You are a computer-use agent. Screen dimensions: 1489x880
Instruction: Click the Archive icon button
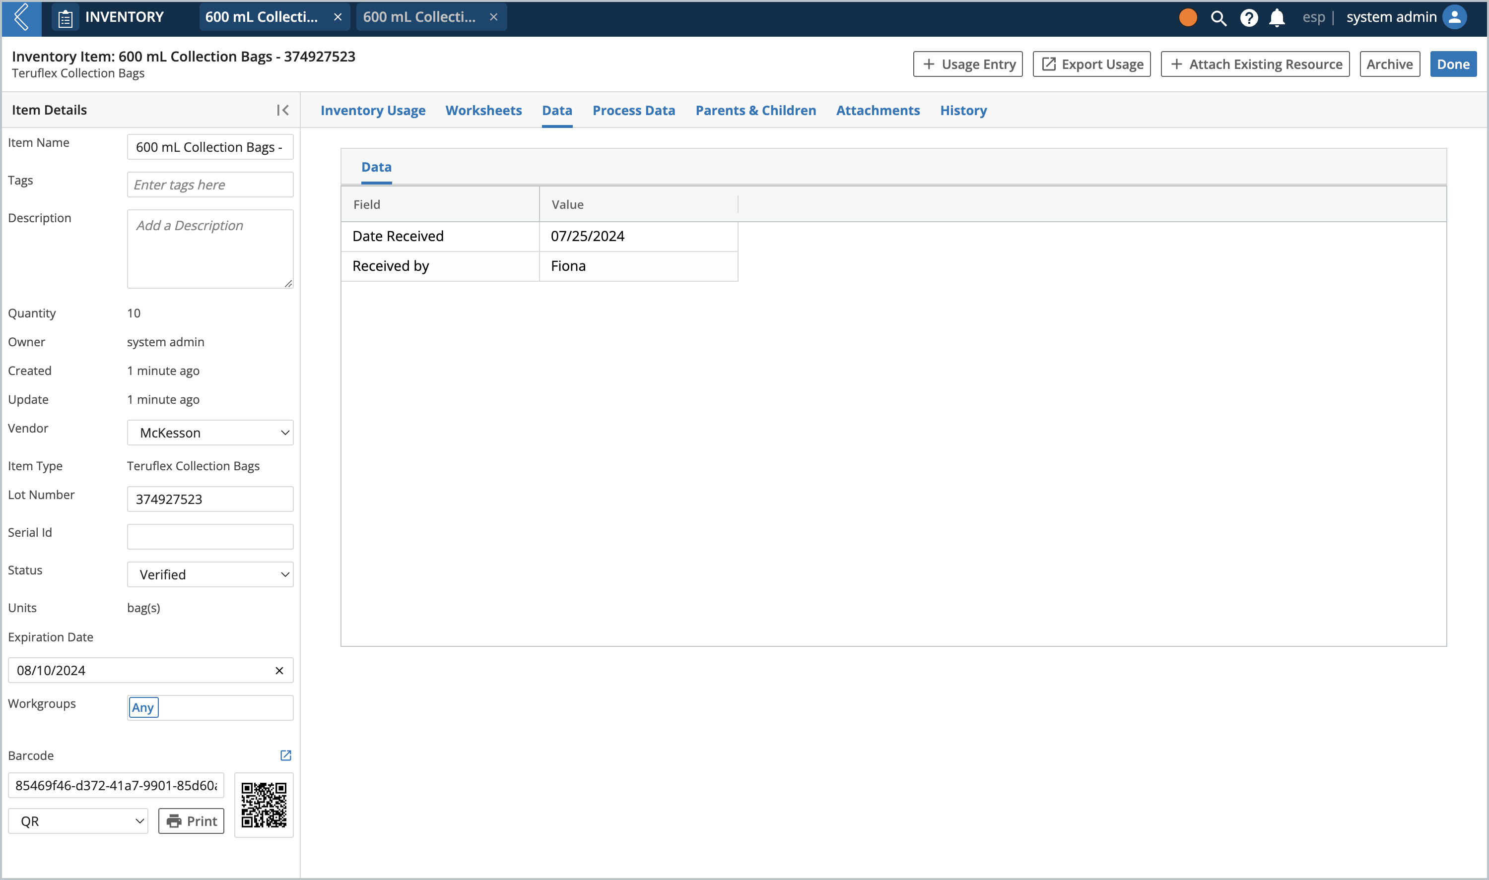pyautogui.click(x=1389, y=65)
